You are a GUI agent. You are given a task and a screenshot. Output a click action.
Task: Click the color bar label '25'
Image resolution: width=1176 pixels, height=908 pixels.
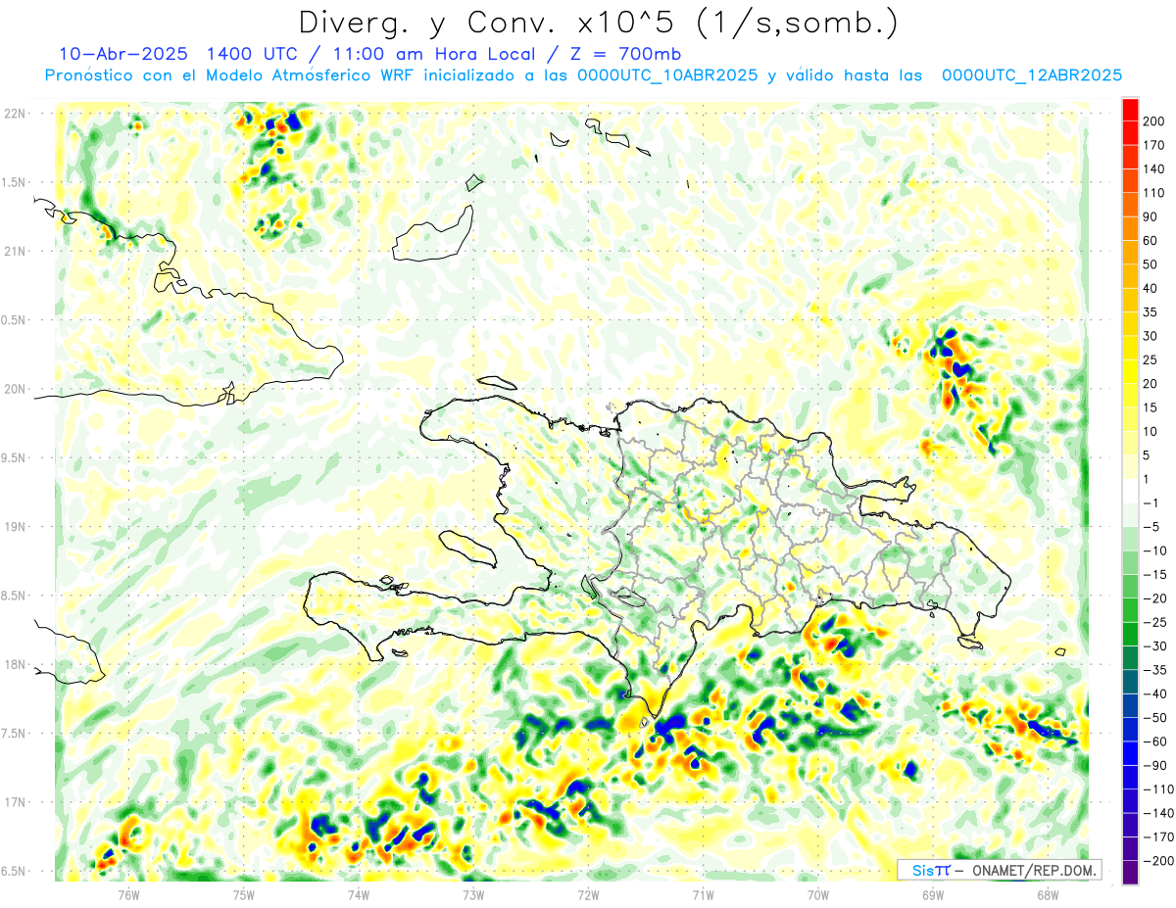pos(1151,359)
